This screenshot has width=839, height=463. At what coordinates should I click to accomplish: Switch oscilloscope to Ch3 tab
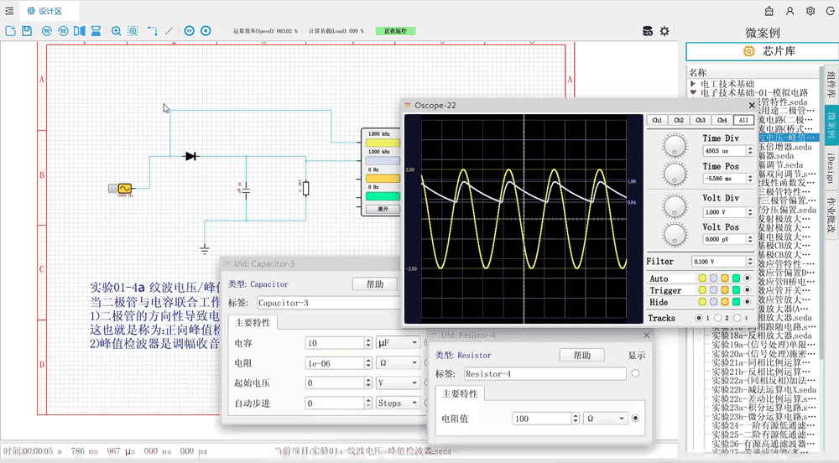click(701, 120)
